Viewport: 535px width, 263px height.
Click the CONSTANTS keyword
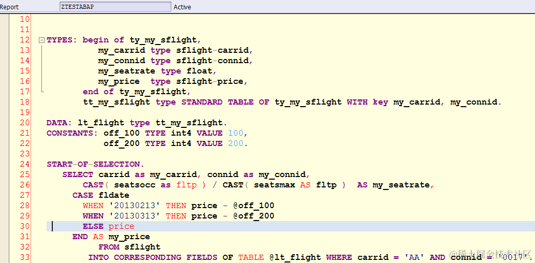pos(71,133)
